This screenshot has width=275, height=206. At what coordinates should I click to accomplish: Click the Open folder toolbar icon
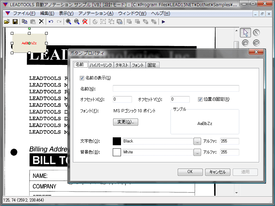(7, 22)
